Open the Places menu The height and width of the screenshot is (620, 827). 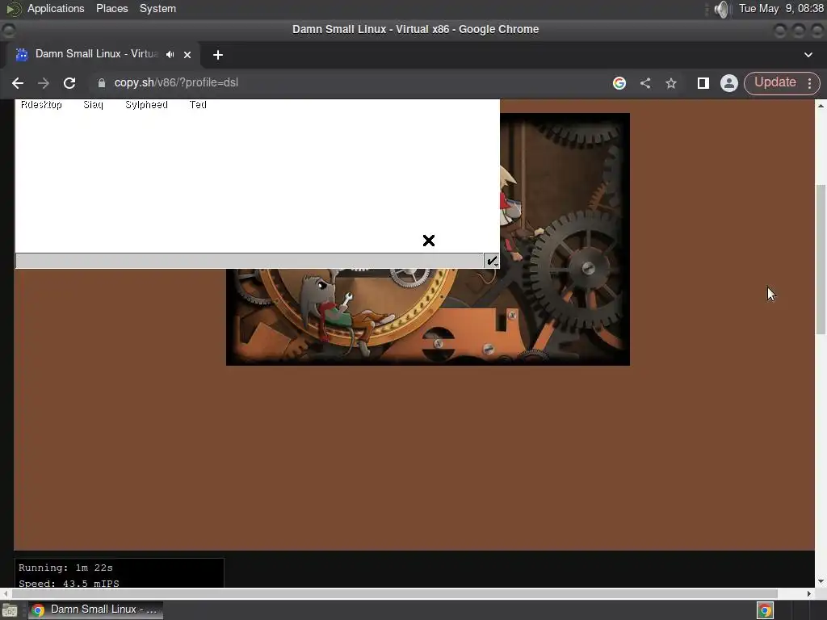[x=111, y=8]
